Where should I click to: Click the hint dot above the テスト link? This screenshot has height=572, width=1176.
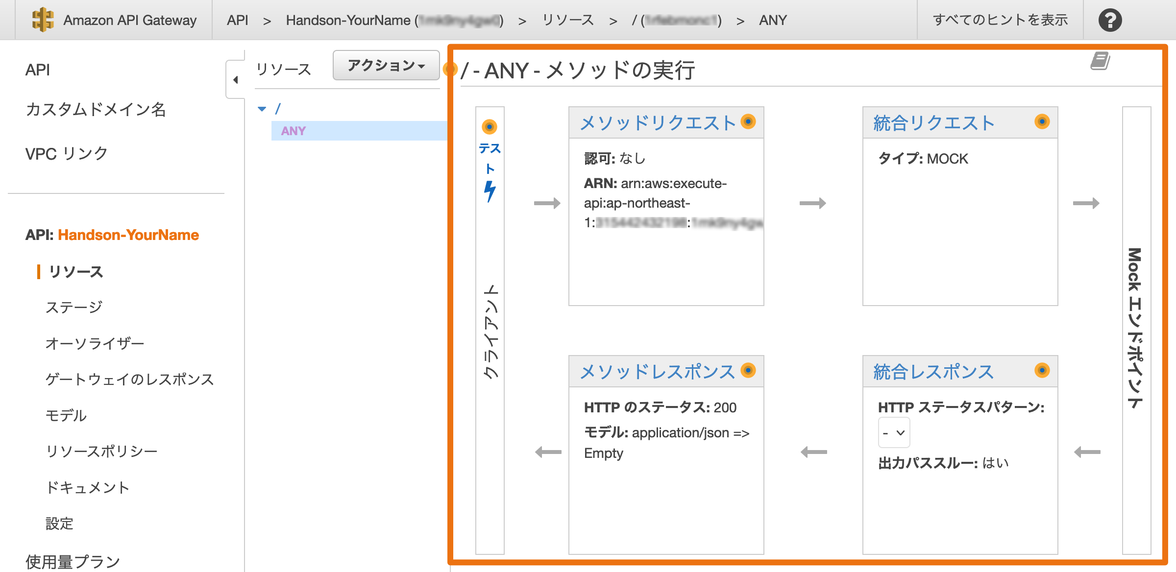pos(490,127)
